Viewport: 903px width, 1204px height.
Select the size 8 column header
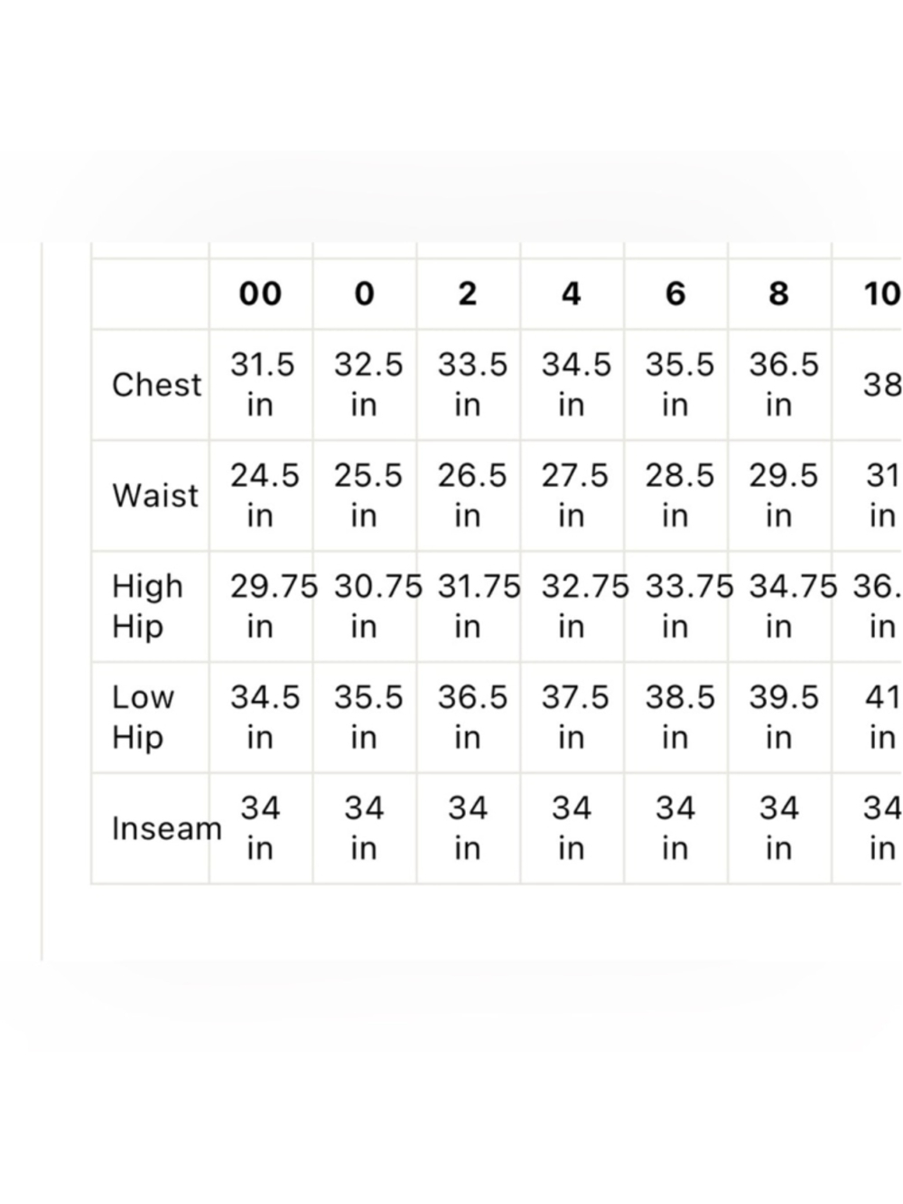pos(779,294)
